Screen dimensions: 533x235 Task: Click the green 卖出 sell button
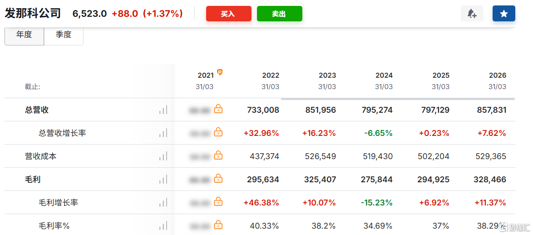click(x=279, y=14)
